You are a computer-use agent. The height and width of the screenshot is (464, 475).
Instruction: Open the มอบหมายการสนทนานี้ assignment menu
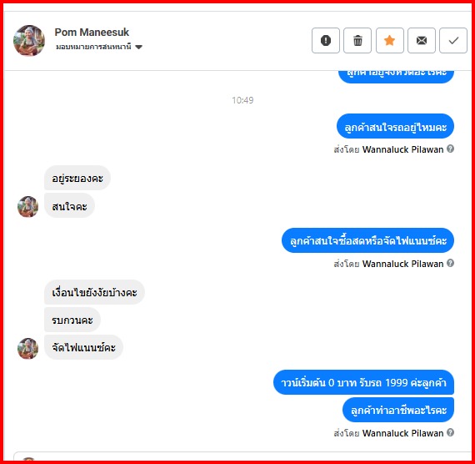tap(99, 47)
